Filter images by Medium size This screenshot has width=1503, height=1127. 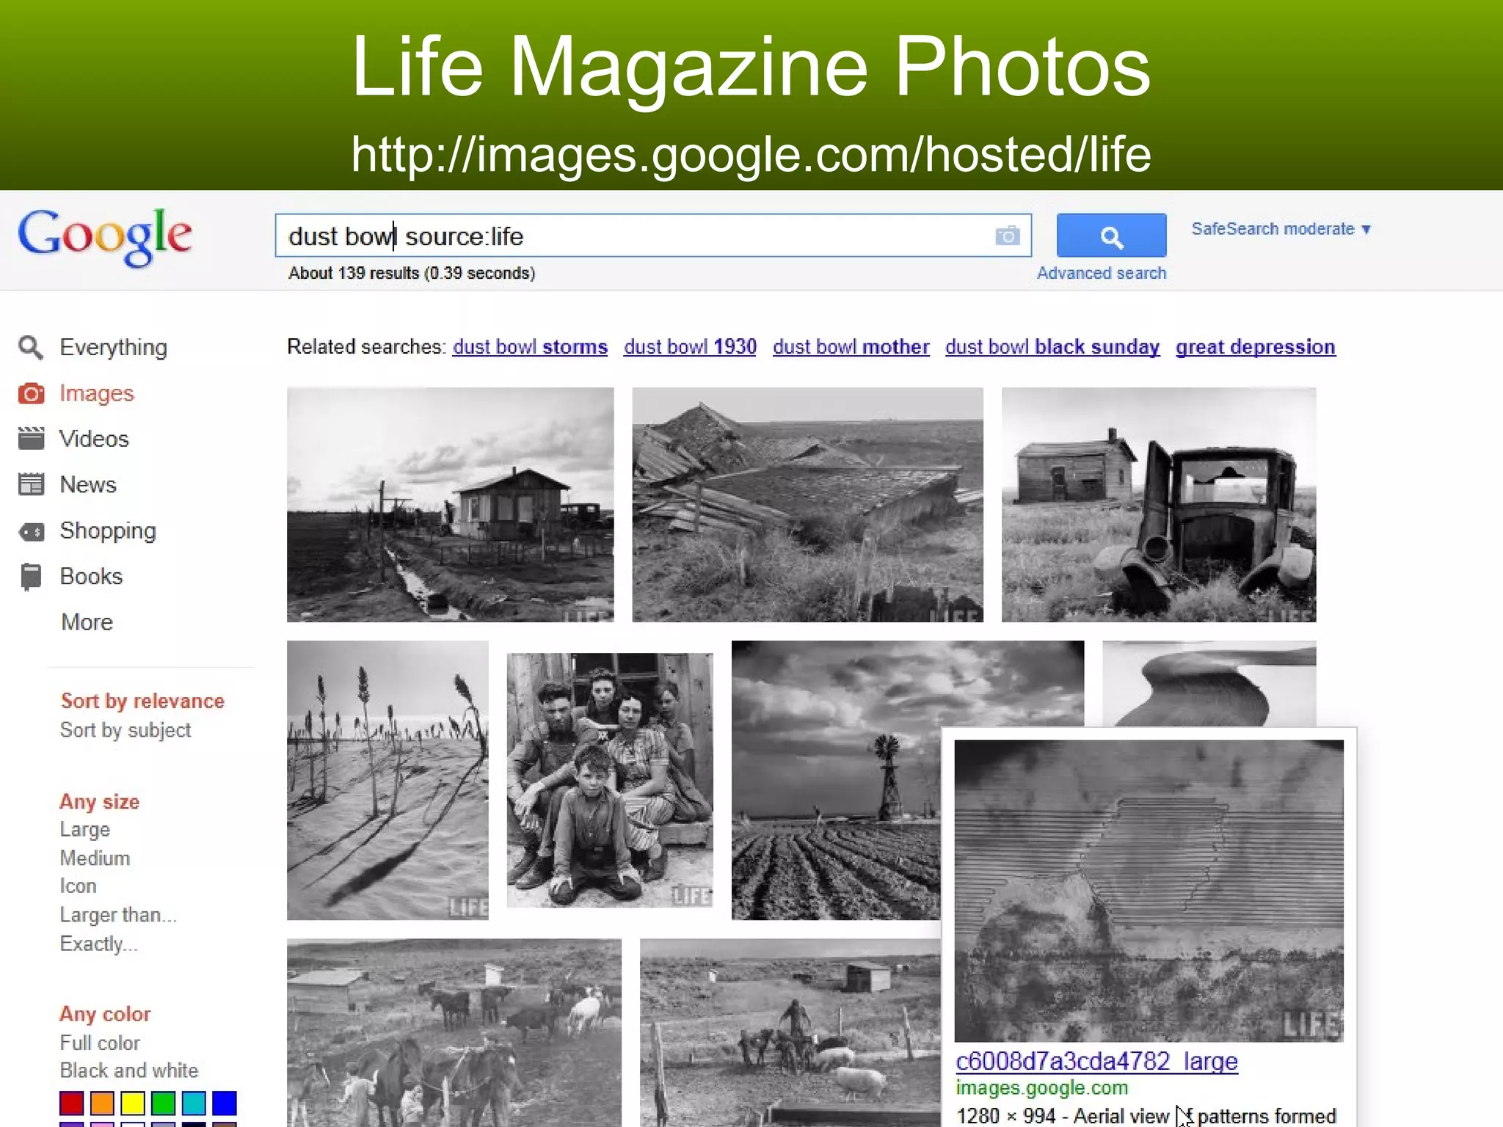click(x=95, y=858)
